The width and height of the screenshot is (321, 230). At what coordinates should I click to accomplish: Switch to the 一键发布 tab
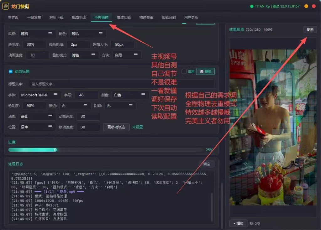pos(34,18)
